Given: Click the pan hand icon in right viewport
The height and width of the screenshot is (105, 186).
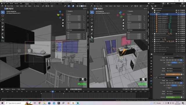Looking at the screenshot, I should click(x=123, y=23).
